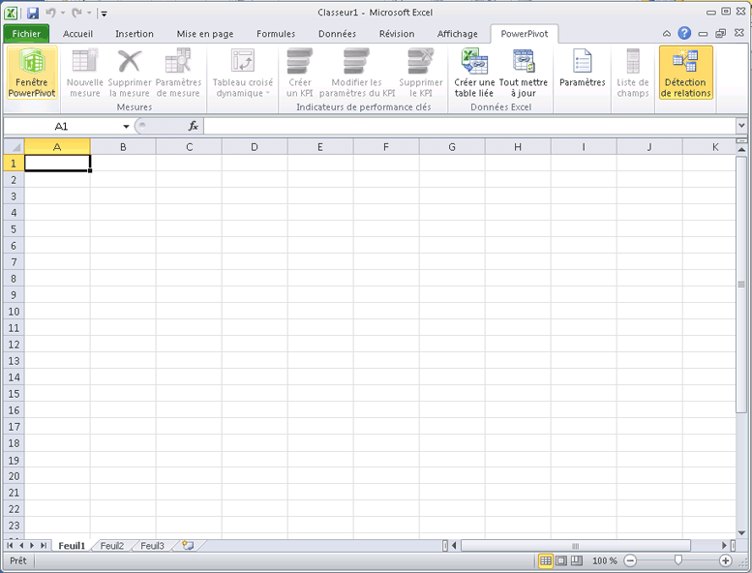Switch to the Révision tab

point(397,34)
